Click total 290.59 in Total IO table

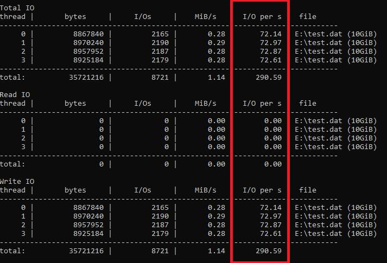click(x=269, y=78)
